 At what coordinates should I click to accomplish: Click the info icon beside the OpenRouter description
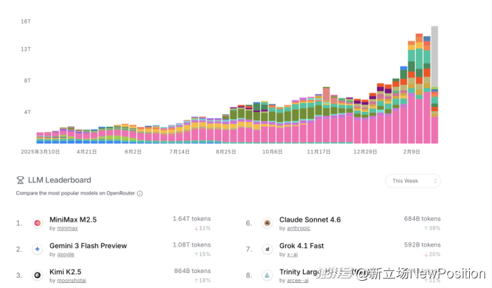tap(140, 193)
